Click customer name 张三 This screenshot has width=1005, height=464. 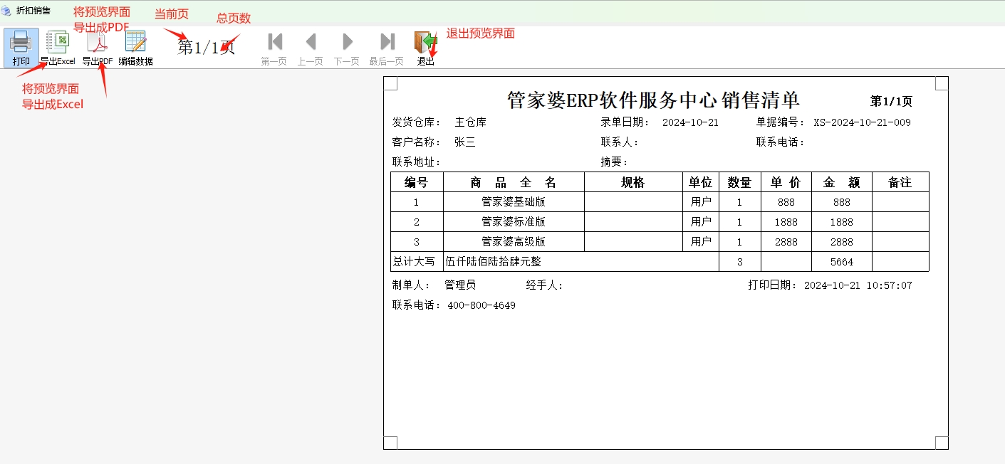(x=464, y=142)
